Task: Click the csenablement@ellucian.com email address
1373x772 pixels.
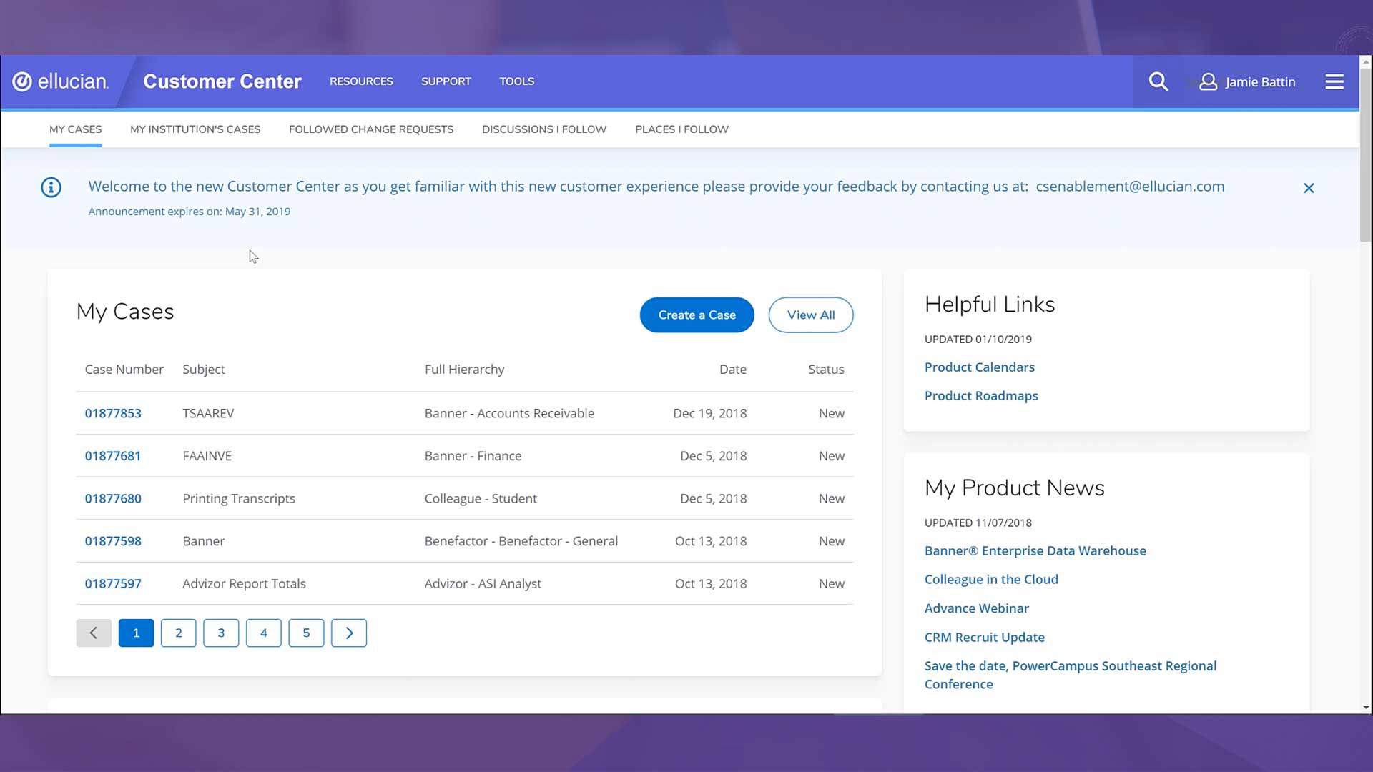Action: (1130, 187)
